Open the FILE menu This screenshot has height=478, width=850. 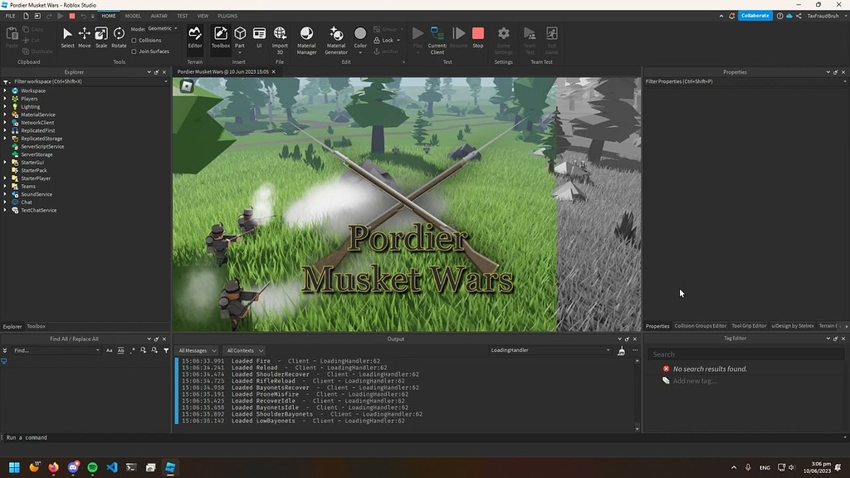(x=10, y=16)
